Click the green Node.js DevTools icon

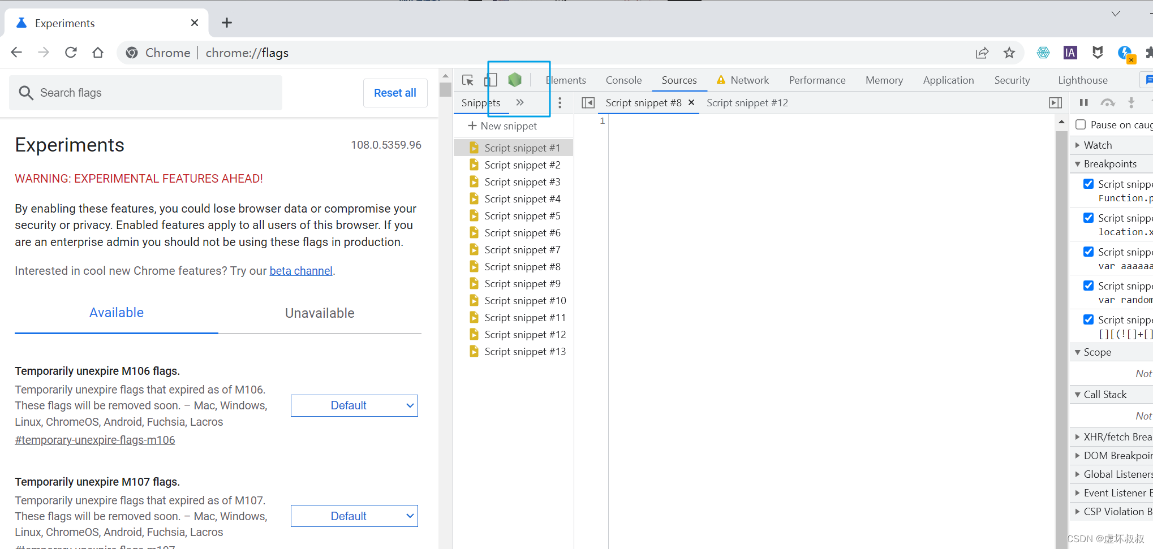(x=515, y=80)
